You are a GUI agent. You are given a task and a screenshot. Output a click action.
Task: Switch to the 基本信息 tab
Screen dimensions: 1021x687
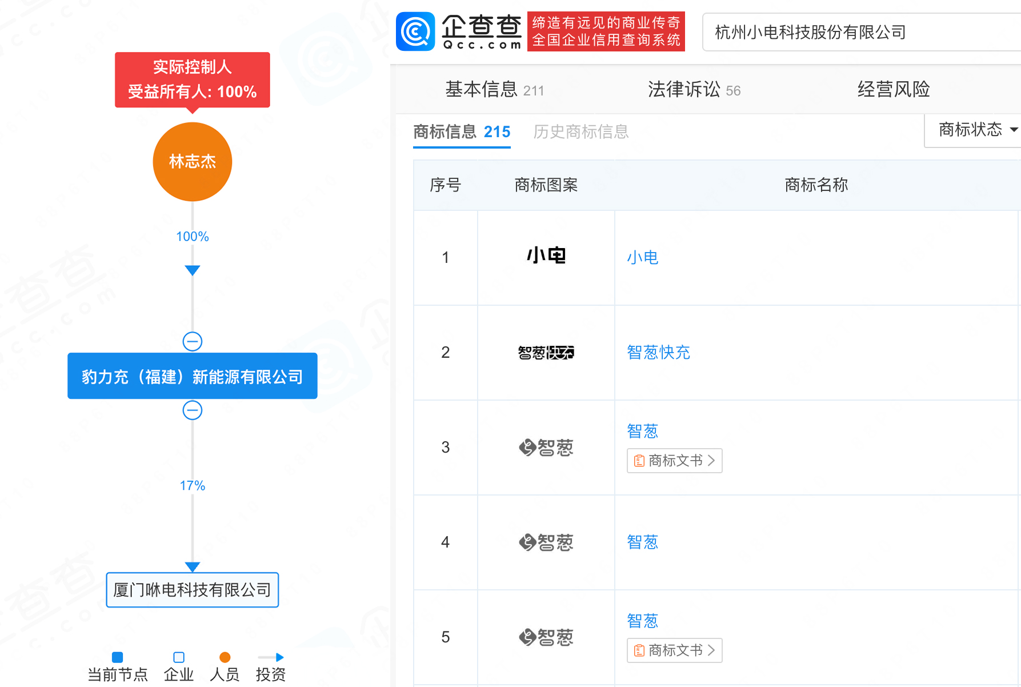494,90
